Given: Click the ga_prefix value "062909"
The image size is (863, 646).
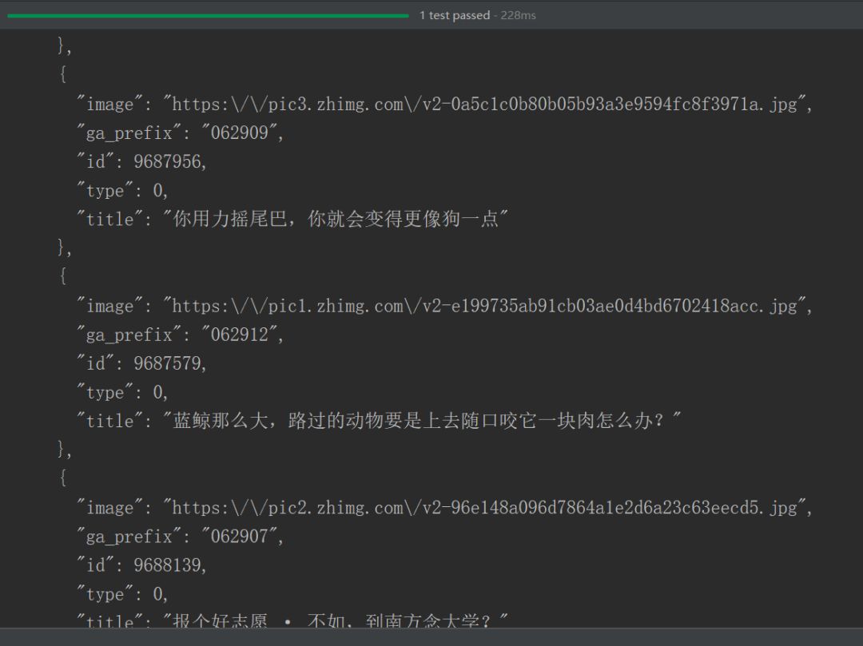Looking at the screenshot, I should tap(241, 133).
